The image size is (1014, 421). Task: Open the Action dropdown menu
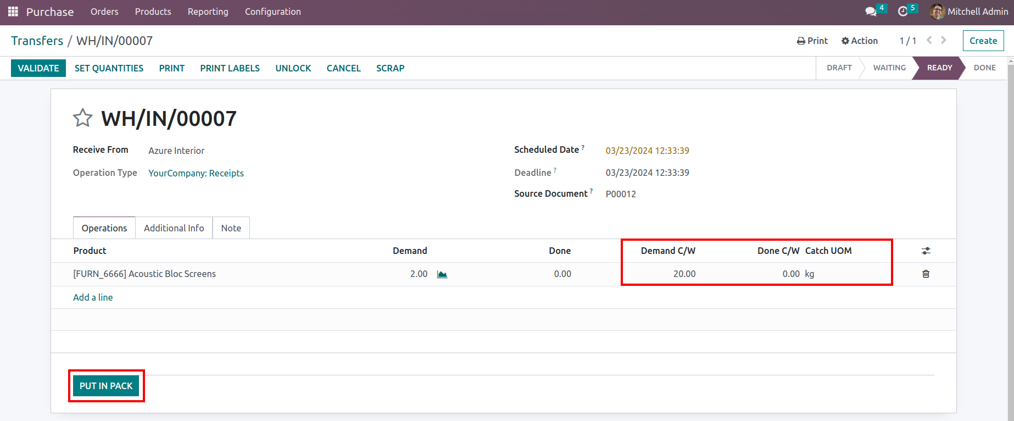click(860, 41)
